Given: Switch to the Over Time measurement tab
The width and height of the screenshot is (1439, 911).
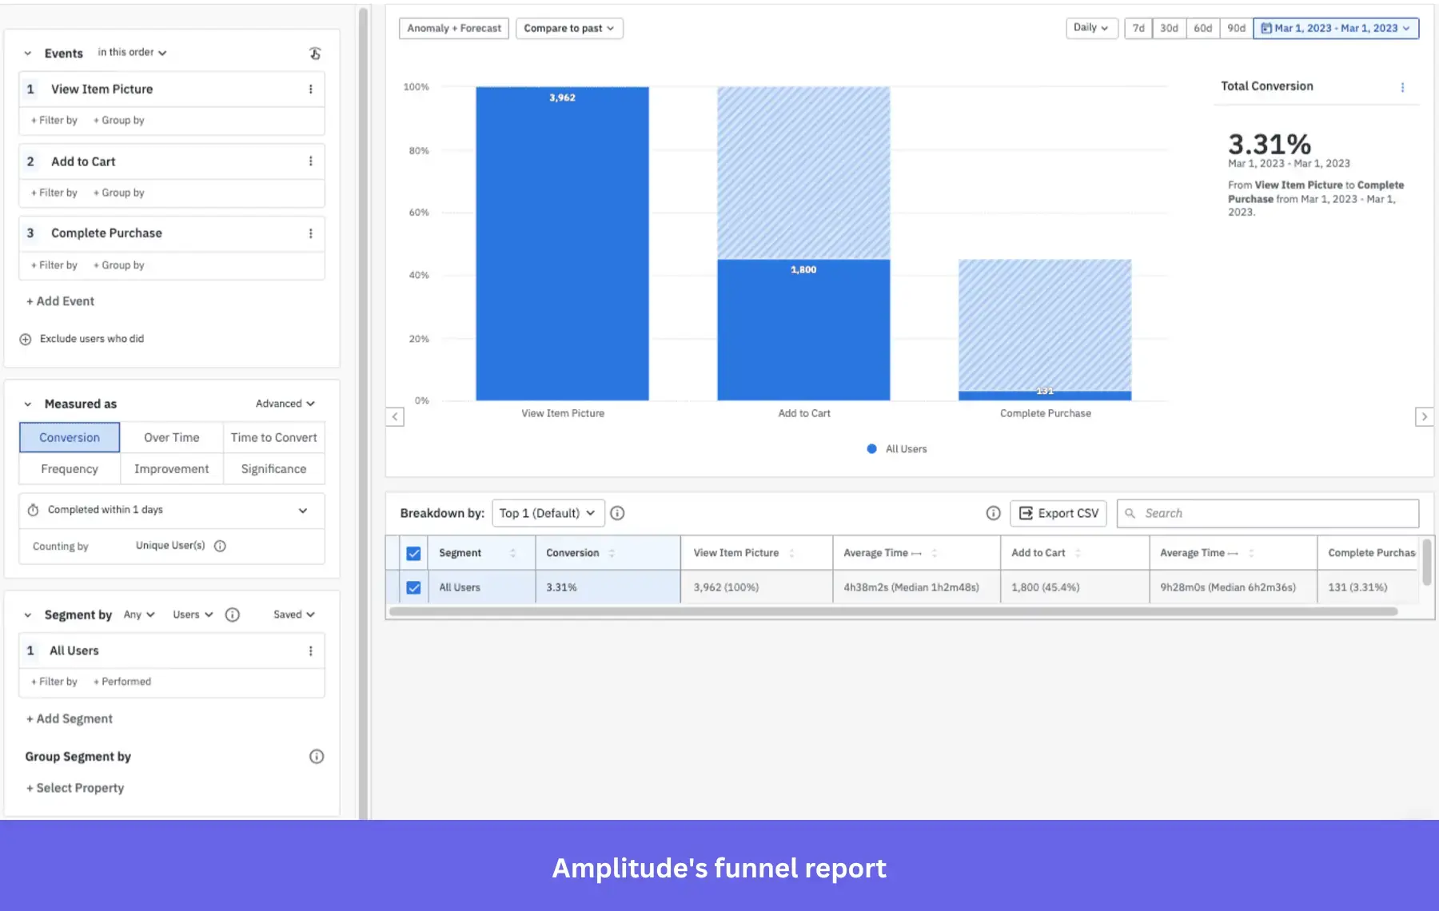Looking at the screenshot, I should (170, 437).
